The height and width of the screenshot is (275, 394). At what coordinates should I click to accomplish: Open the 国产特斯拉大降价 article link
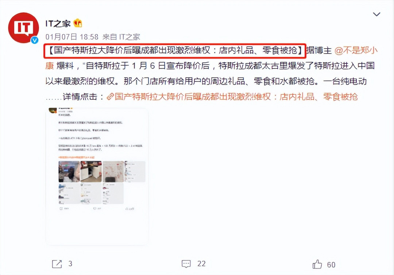coord(236,97)
